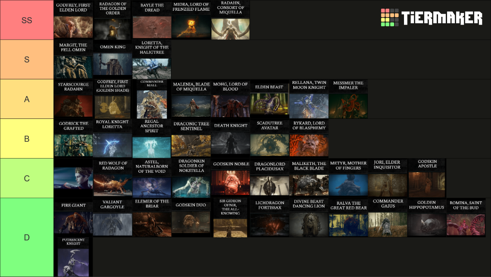The width and height of the screenshot is (491, 277).
Task: Click Rellana, Twin Moon Knight card
Action: 309,99
